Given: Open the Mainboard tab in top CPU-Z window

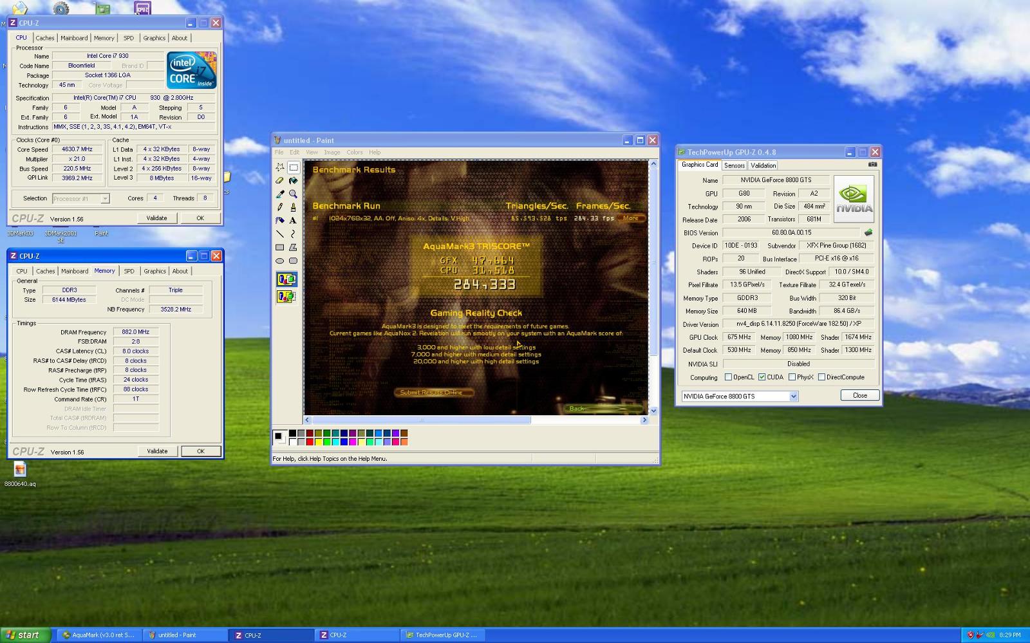Looking at the screenshot, I should pyautogui.click(x=74, y=38).
